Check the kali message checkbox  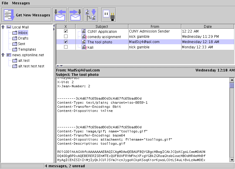pyautogui.click(x=66, y=47)
